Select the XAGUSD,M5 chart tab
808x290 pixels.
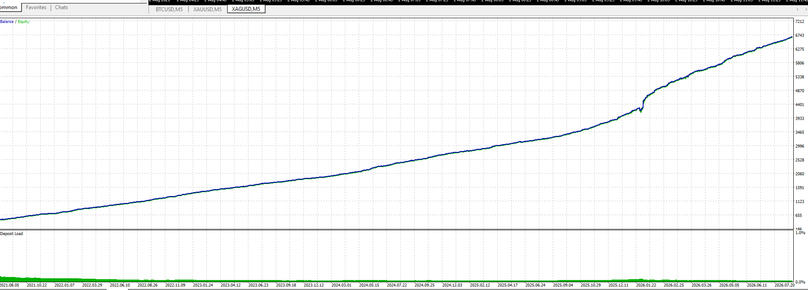click(246, 9)
